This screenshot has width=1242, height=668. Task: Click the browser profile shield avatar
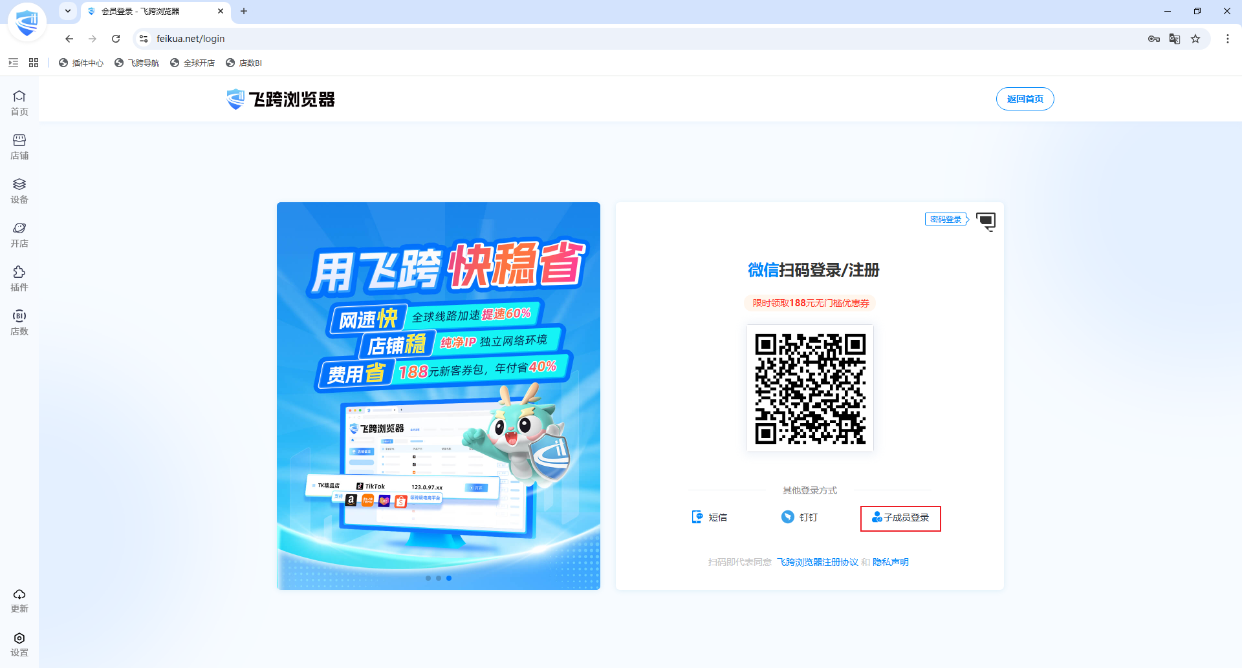[x=27, y=22]
